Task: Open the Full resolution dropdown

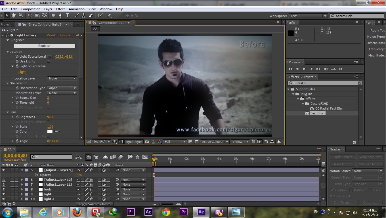Action: click(x=175, y=142)
